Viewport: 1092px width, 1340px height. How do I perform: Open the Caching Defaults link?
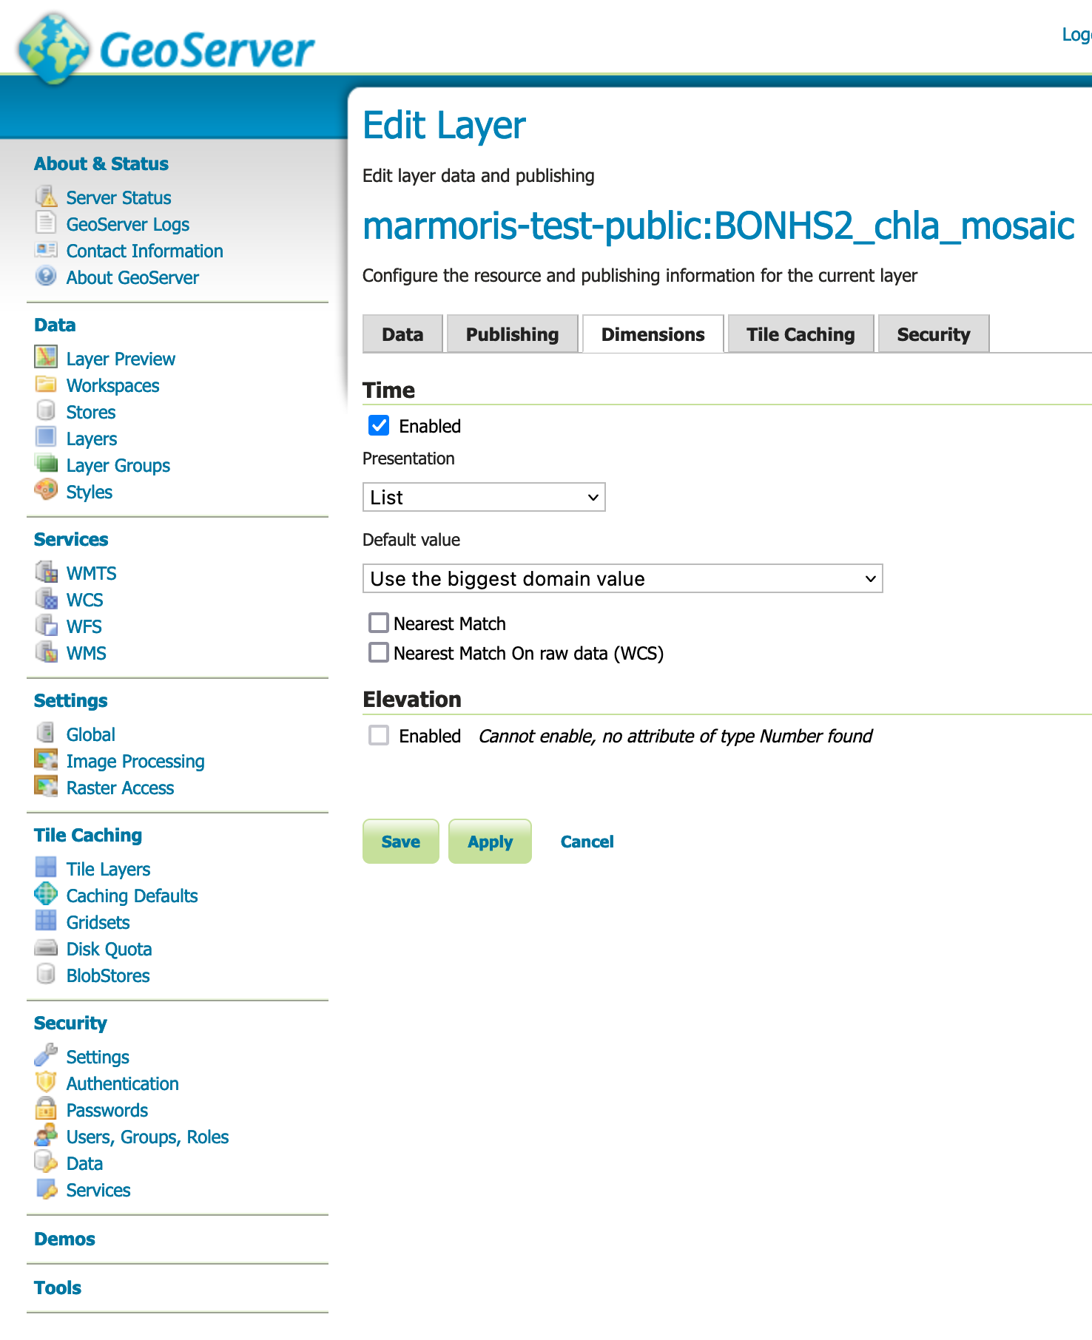click(x=132, y=896)
